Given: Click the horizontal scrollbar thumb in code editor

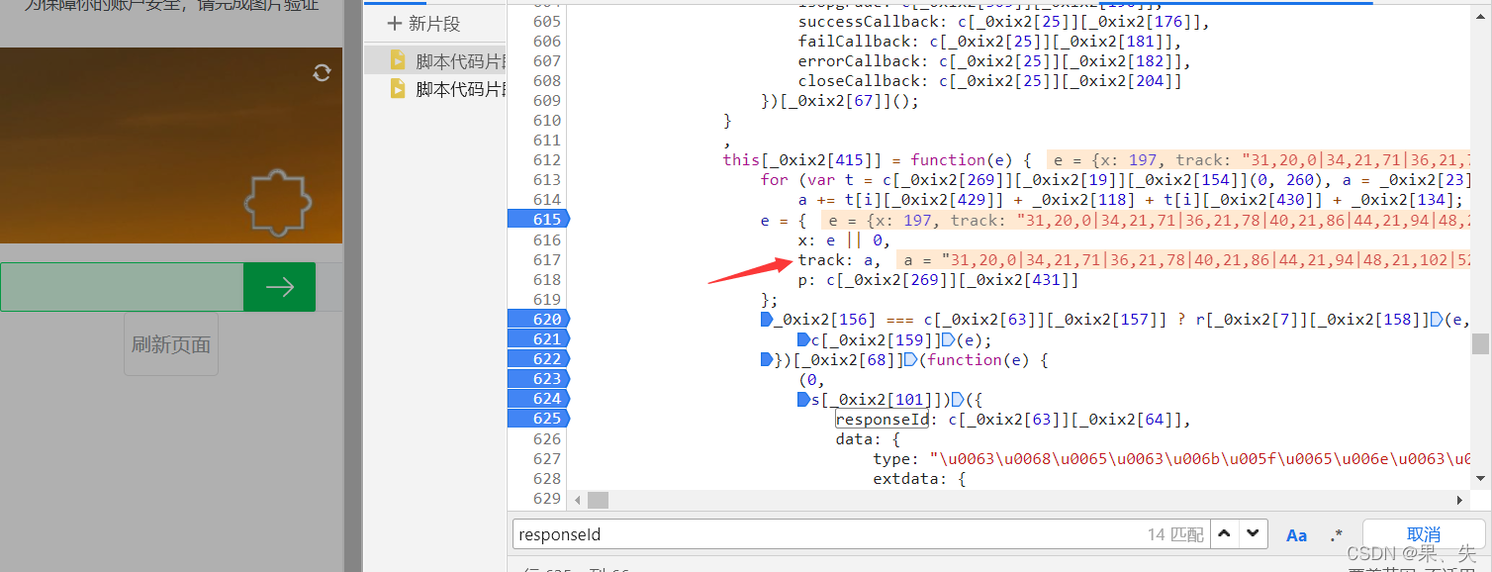Looking at the screenshot, I should (x=598, y=500).
